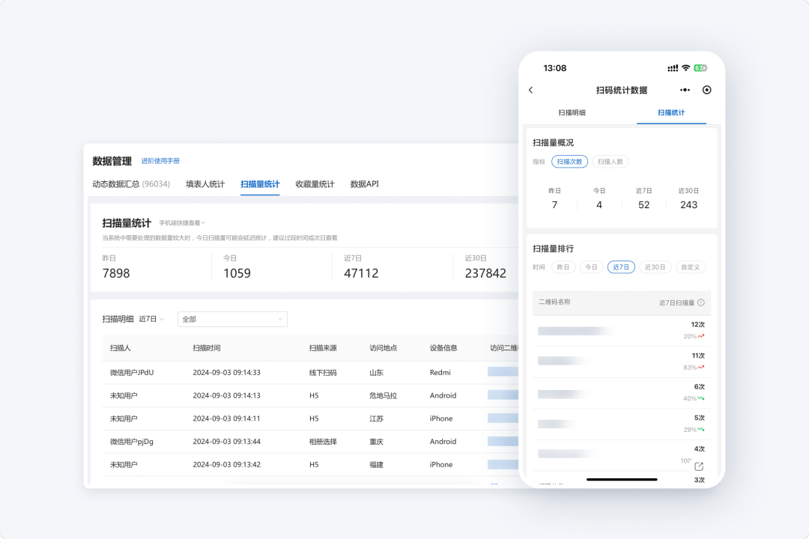
Task: Expand the 手机端快捷查看 dropdown
Action: pyautogui.click(x=181, y=223)
